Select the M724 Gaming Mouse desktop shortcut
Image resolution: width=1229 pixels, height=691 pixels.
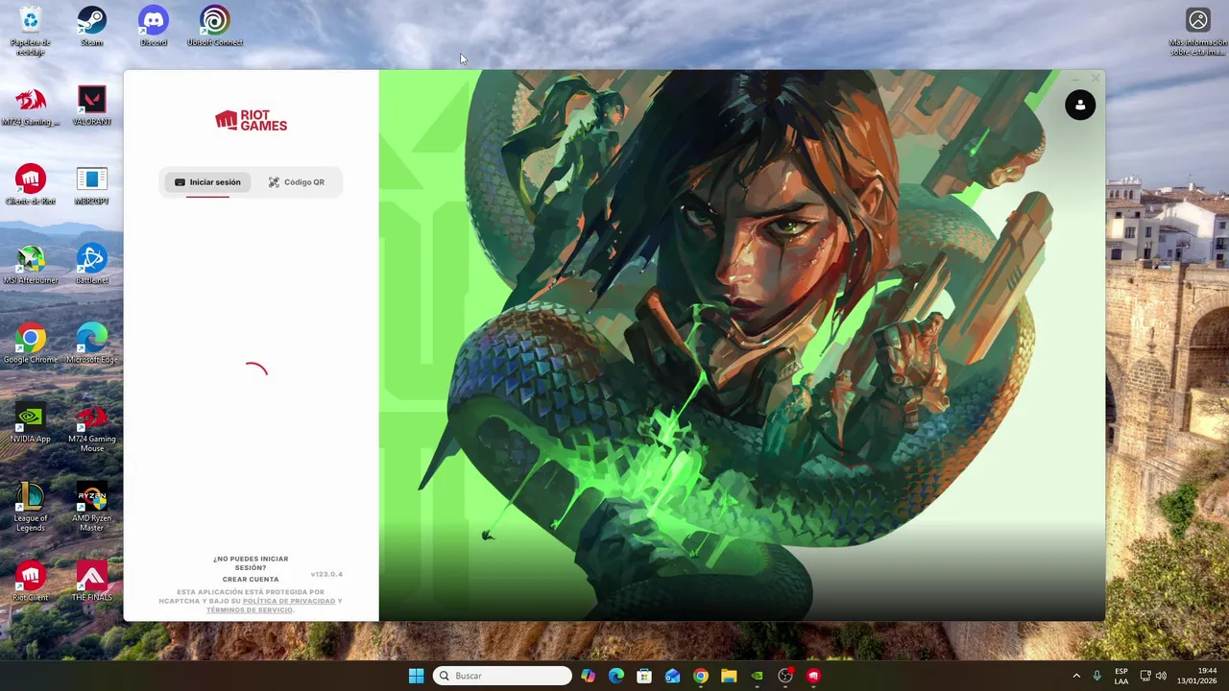91,428
